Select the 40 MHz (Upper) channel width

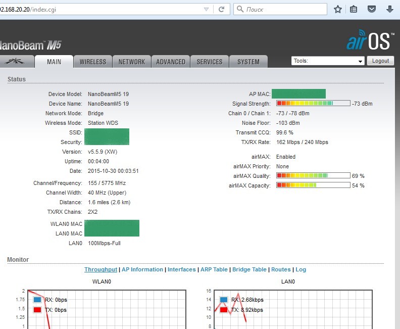point(107,193)
